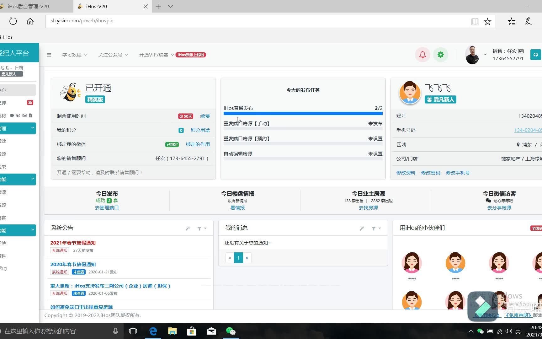Click the microphone icon in search box
The width and height of the screenshot is (542, 339).
coord(115,331)
